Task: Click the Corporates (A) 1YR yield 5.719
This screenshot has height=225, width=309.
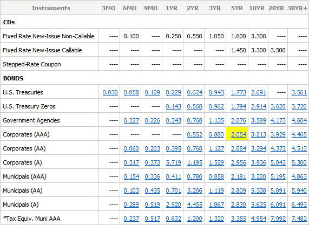Action: coord(173,162)
